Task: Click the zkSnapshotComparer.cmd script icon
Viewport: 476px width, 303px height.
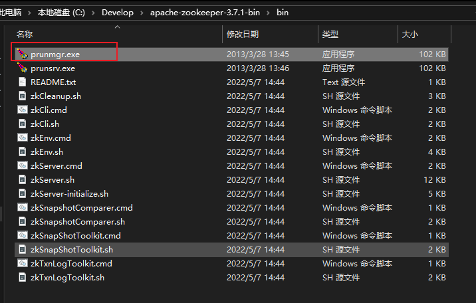Action: click(23, 207)
